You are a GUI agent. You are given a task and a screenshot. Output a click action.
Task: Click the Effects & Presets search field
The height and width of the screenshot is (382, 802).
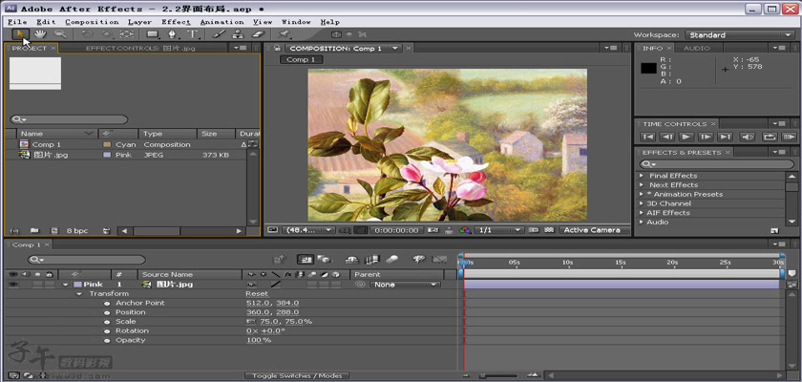click(717, 163)
